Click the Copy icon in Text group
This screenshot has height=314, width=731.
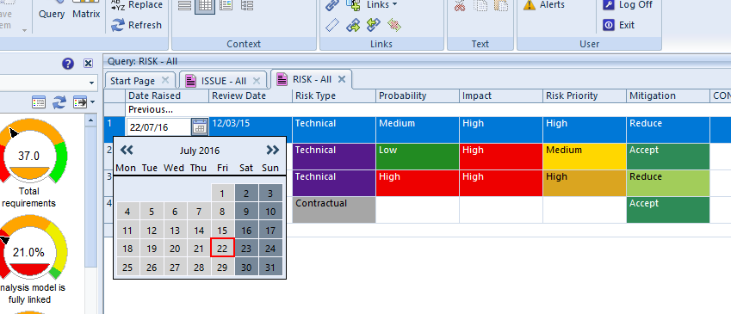pos(480,5)
